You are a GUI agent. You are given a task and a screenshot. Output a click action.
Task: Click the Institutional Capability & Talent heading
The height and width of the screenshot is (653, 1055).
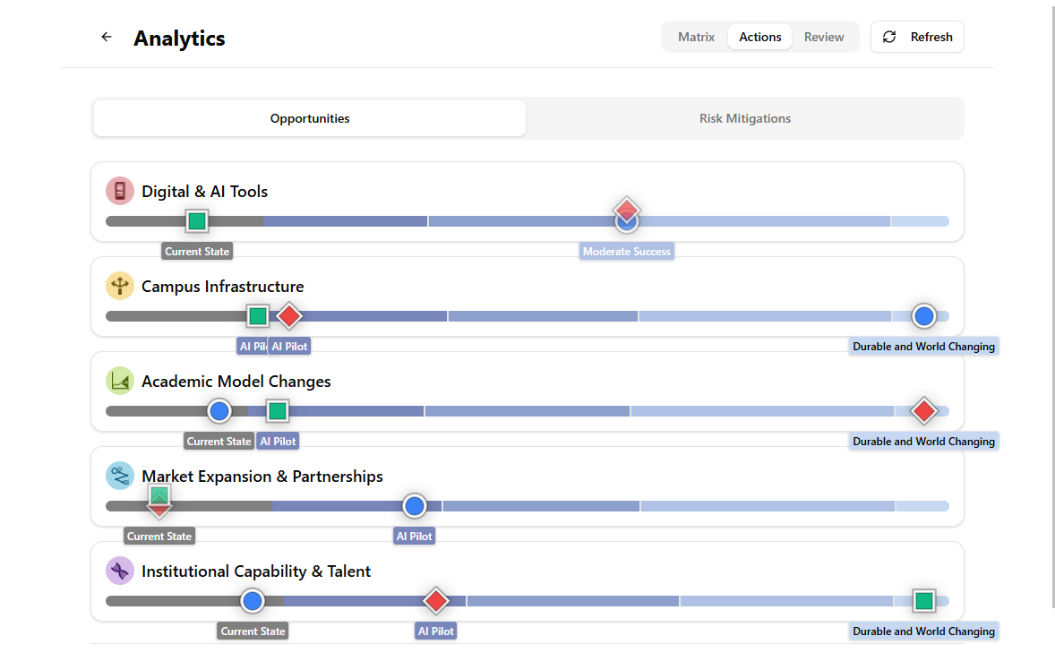click(255, 571)
